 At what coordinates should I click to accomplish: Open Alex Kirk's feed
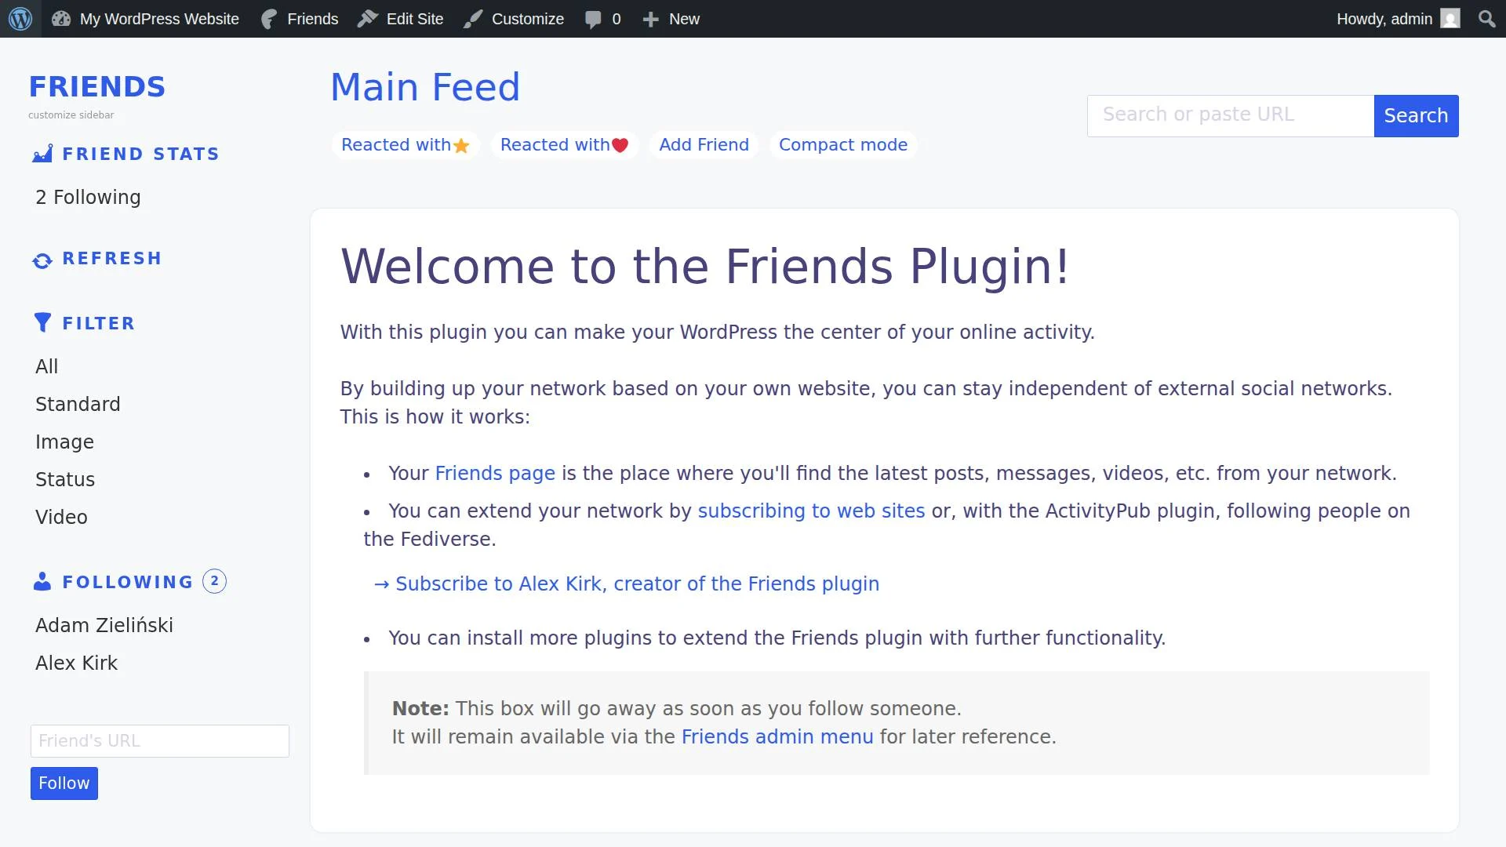(x=76, y=663)
